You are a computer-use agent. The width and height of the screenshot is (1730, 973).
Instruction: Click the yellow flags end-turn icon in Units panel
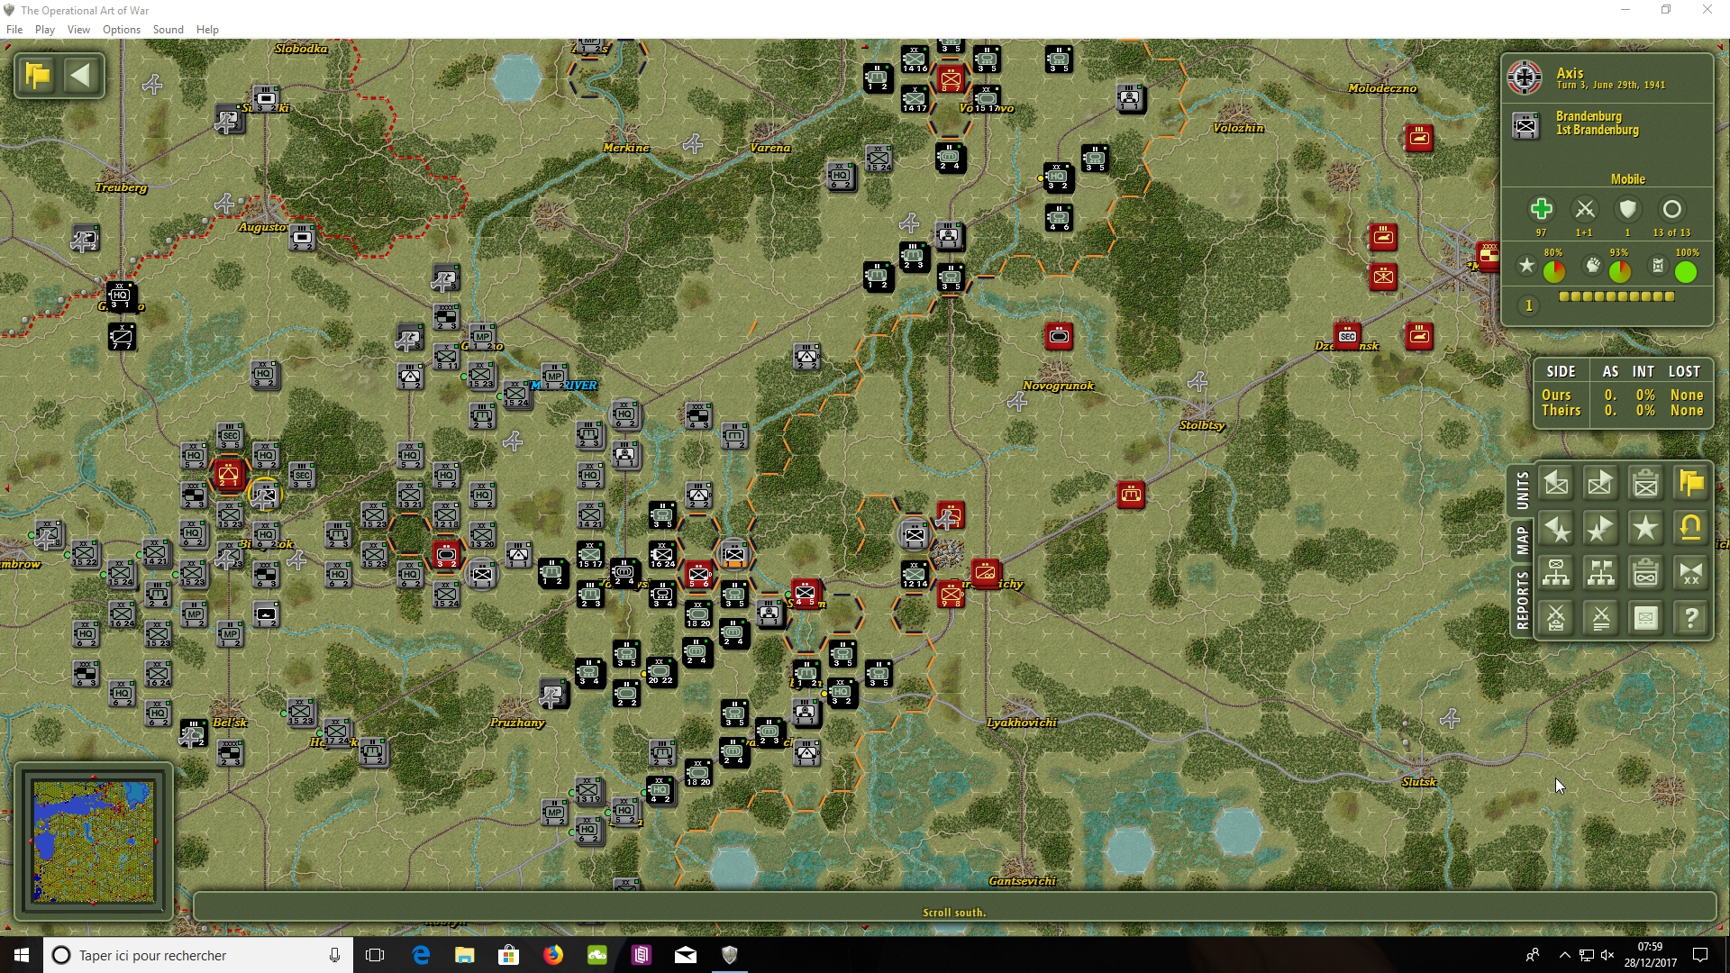point(1690,484)
